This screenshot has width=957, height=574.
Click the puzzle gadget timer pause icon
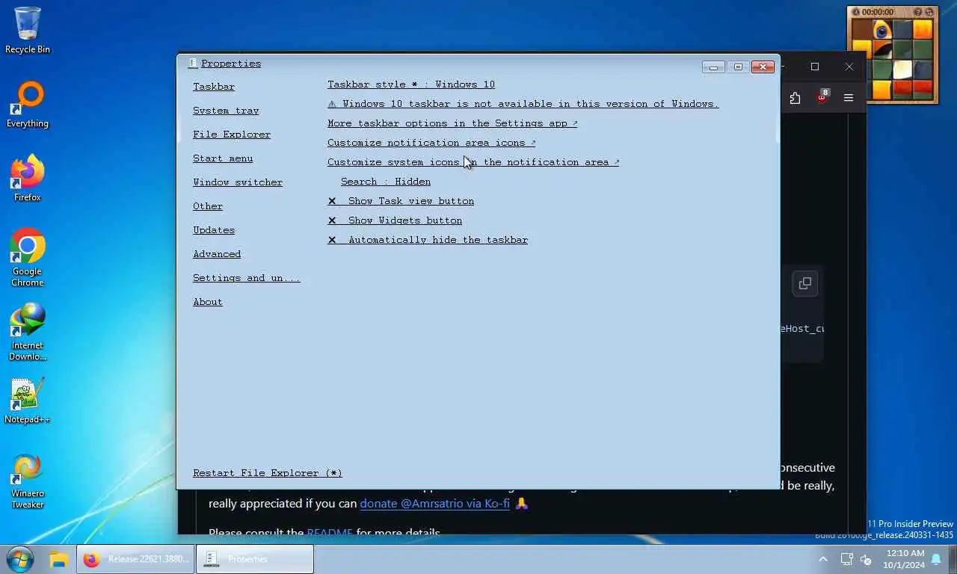click(856, 12)
